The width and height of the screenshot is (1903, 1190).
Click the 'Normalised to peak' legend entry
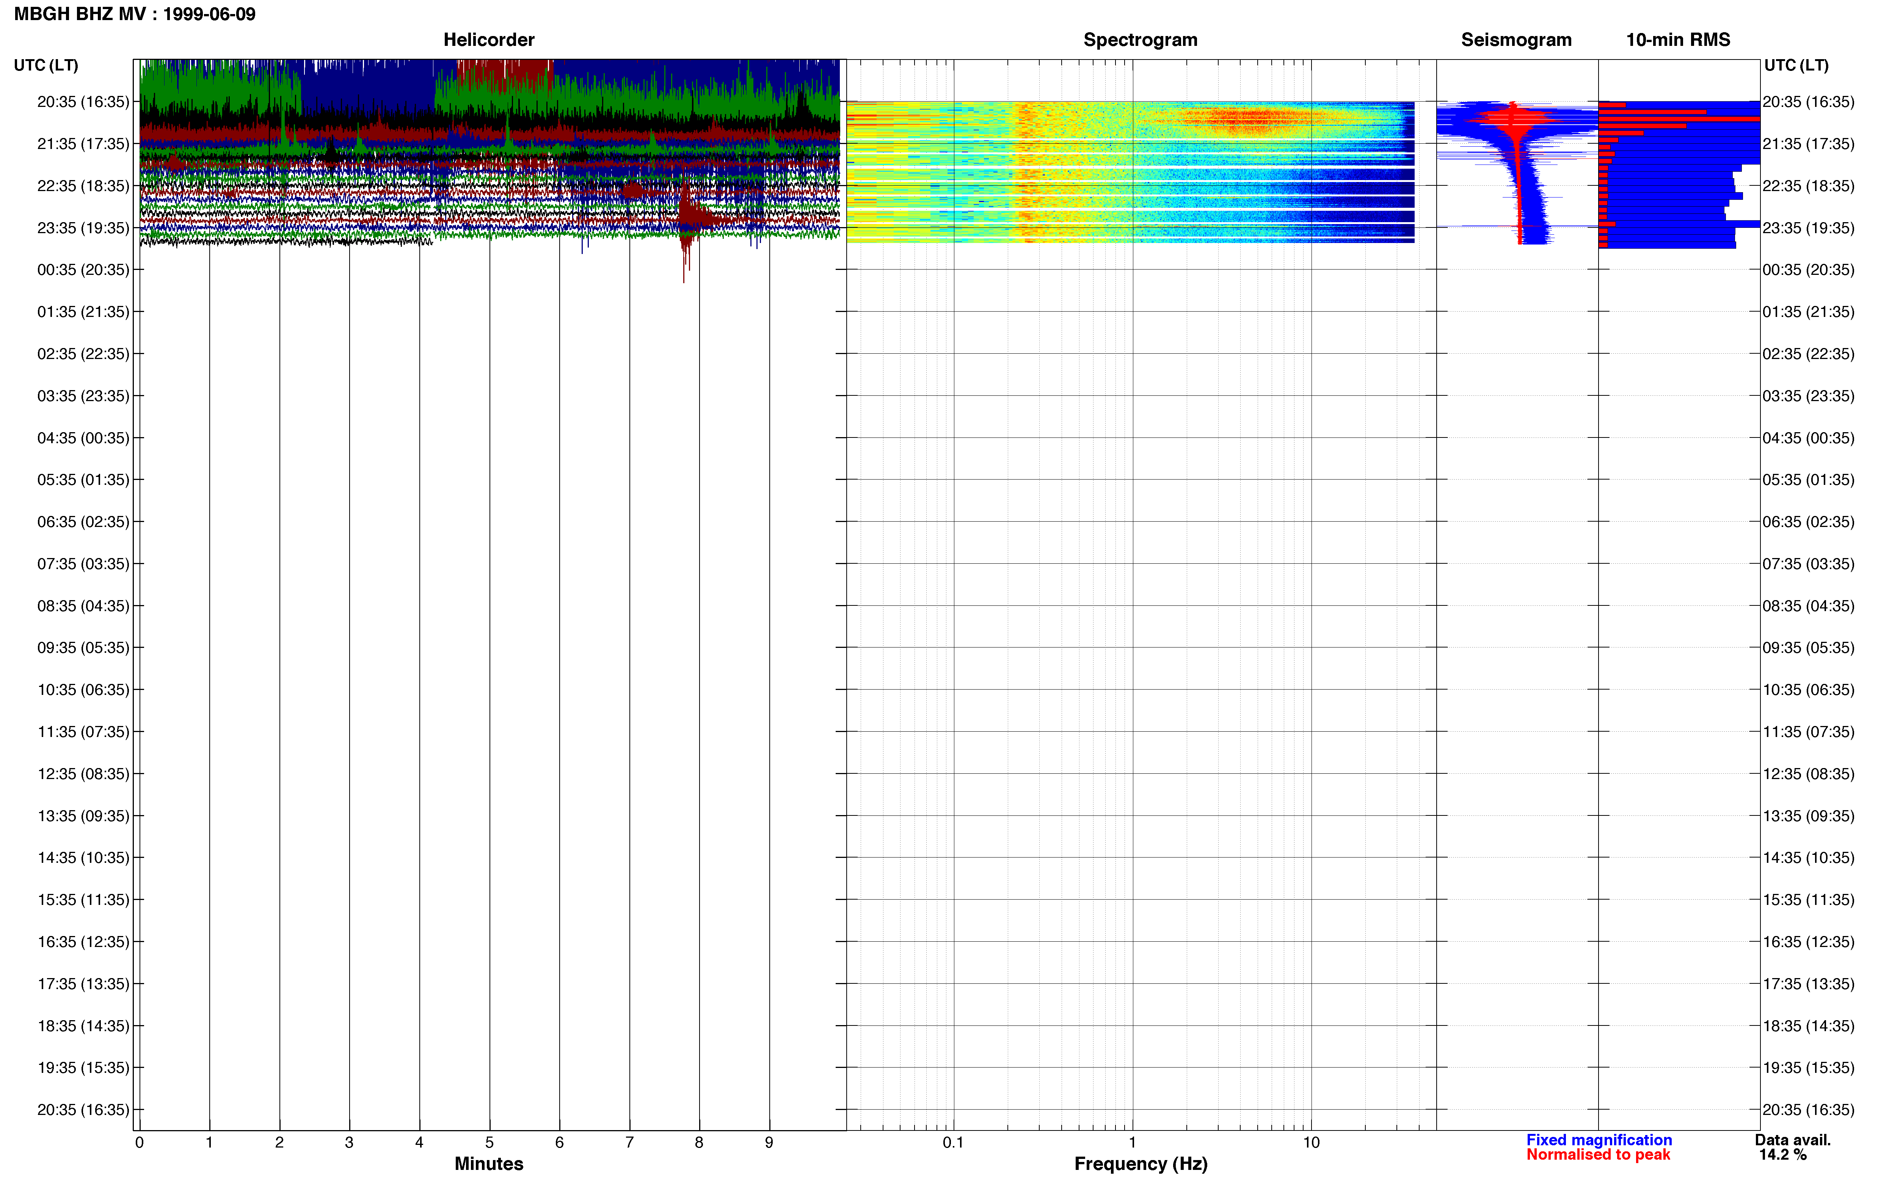point(1598,1155)
